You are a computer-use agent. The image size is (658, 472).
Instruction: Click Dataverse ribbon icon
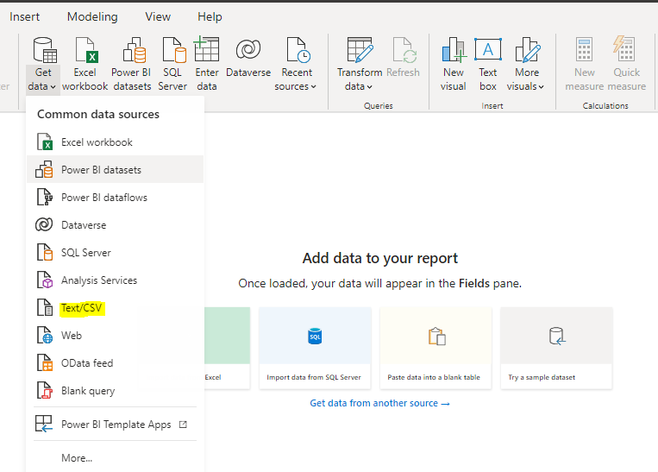pyautogui.click(x=248, y=49)
